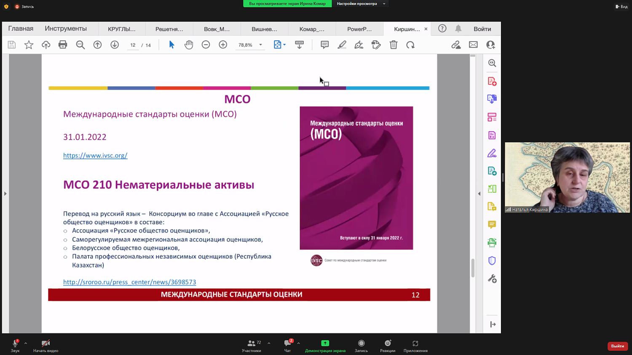Select the Highlighter pen tool
The image size is (632, 355).
click(342, 45)
